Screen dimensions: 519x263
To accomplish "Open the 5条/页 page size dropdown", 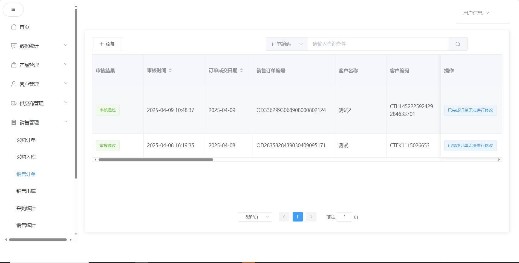I will [x=255, y=217].
